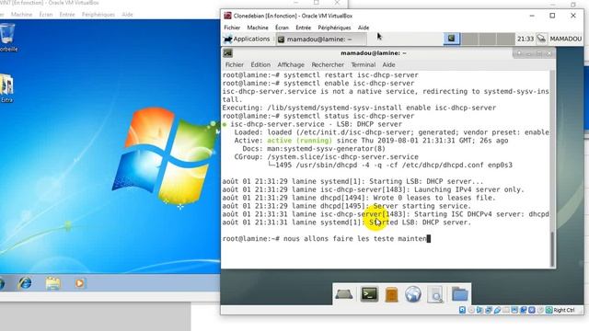Open the terminal's Affichage menu
Viewport: 589px width, 331px height.
click(x=291, y=64)
